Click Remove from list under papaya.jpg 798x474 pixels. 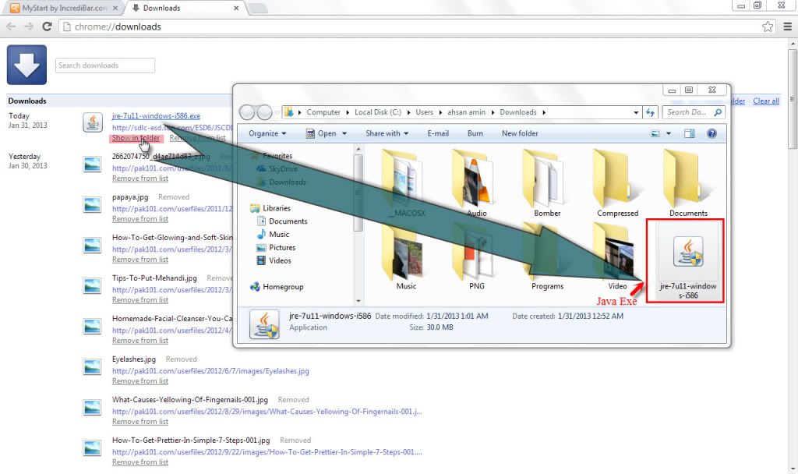pyautogui.click(x=140, y=219)
